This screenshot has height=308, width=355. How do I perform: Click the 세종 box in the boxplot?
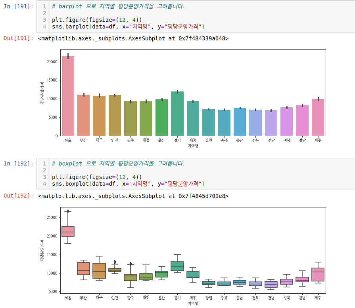tap(193, 275)
